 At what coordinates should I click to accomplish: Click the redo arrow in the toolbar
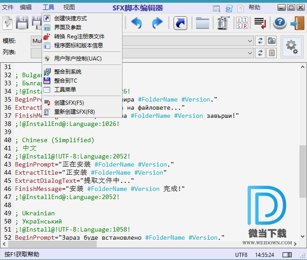pos(157,23)
